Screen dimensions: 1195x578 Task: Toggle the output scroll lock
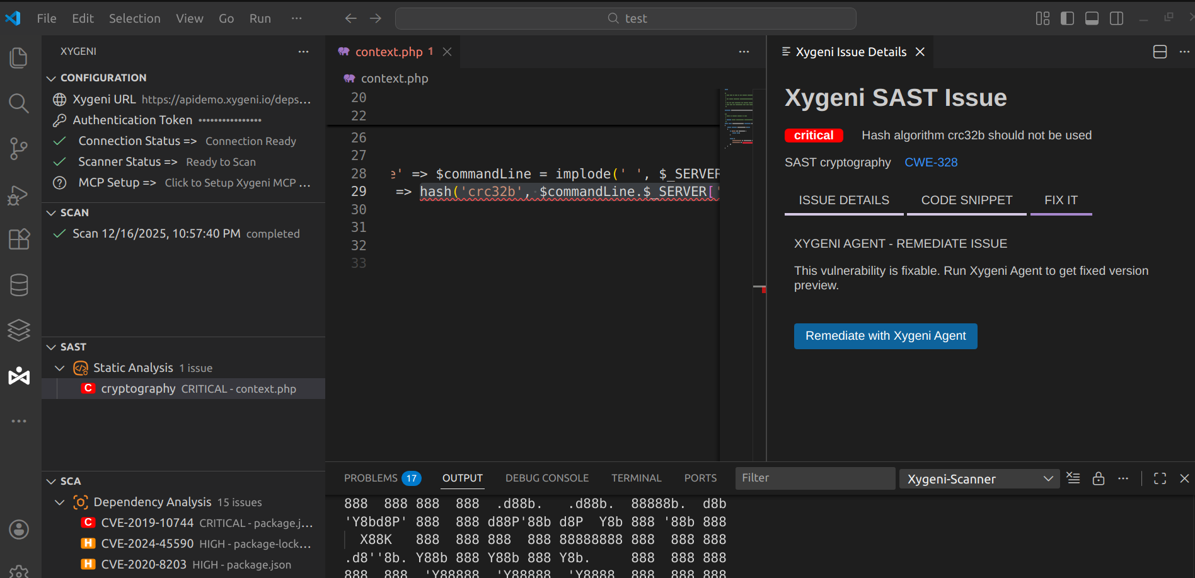pos(1099,478)
